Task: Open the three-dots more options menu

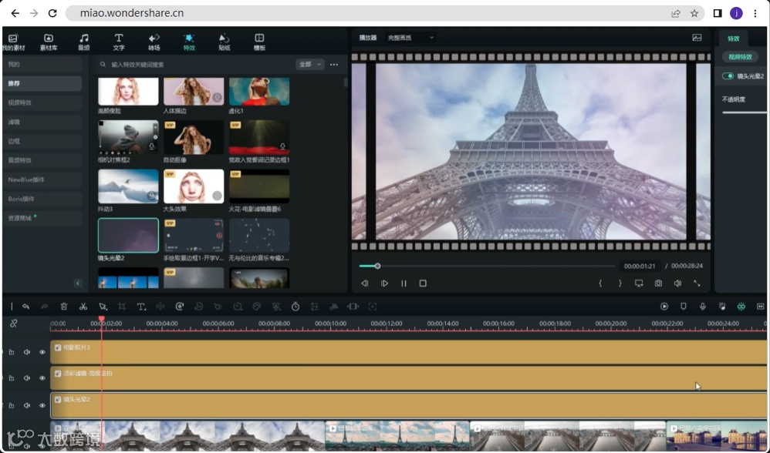Action: pyautogui.click(x=334, y=64)
